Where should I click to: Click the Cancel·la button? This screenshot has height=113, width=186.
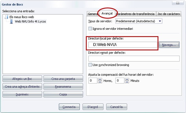click(117, 107)
